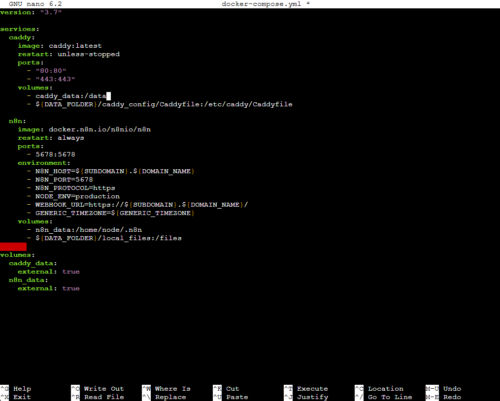Image resolution: width=500 pixels, height=401 pixels.
Task: Click the caddy: service key
Action: pyautogui.click(x=22, y=37)
